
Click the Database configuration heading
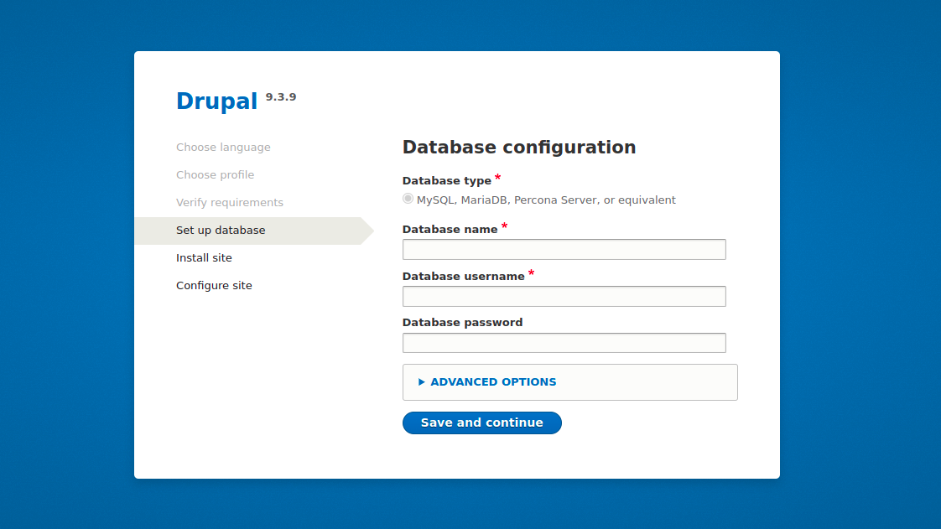(519, 147)
